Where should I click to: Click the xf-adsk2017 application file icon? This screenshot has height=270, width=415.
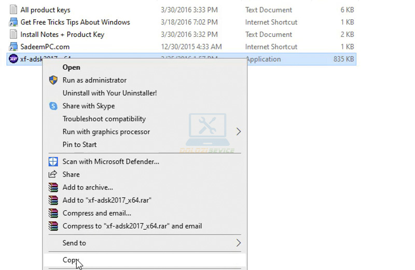[x=13, y=59]
